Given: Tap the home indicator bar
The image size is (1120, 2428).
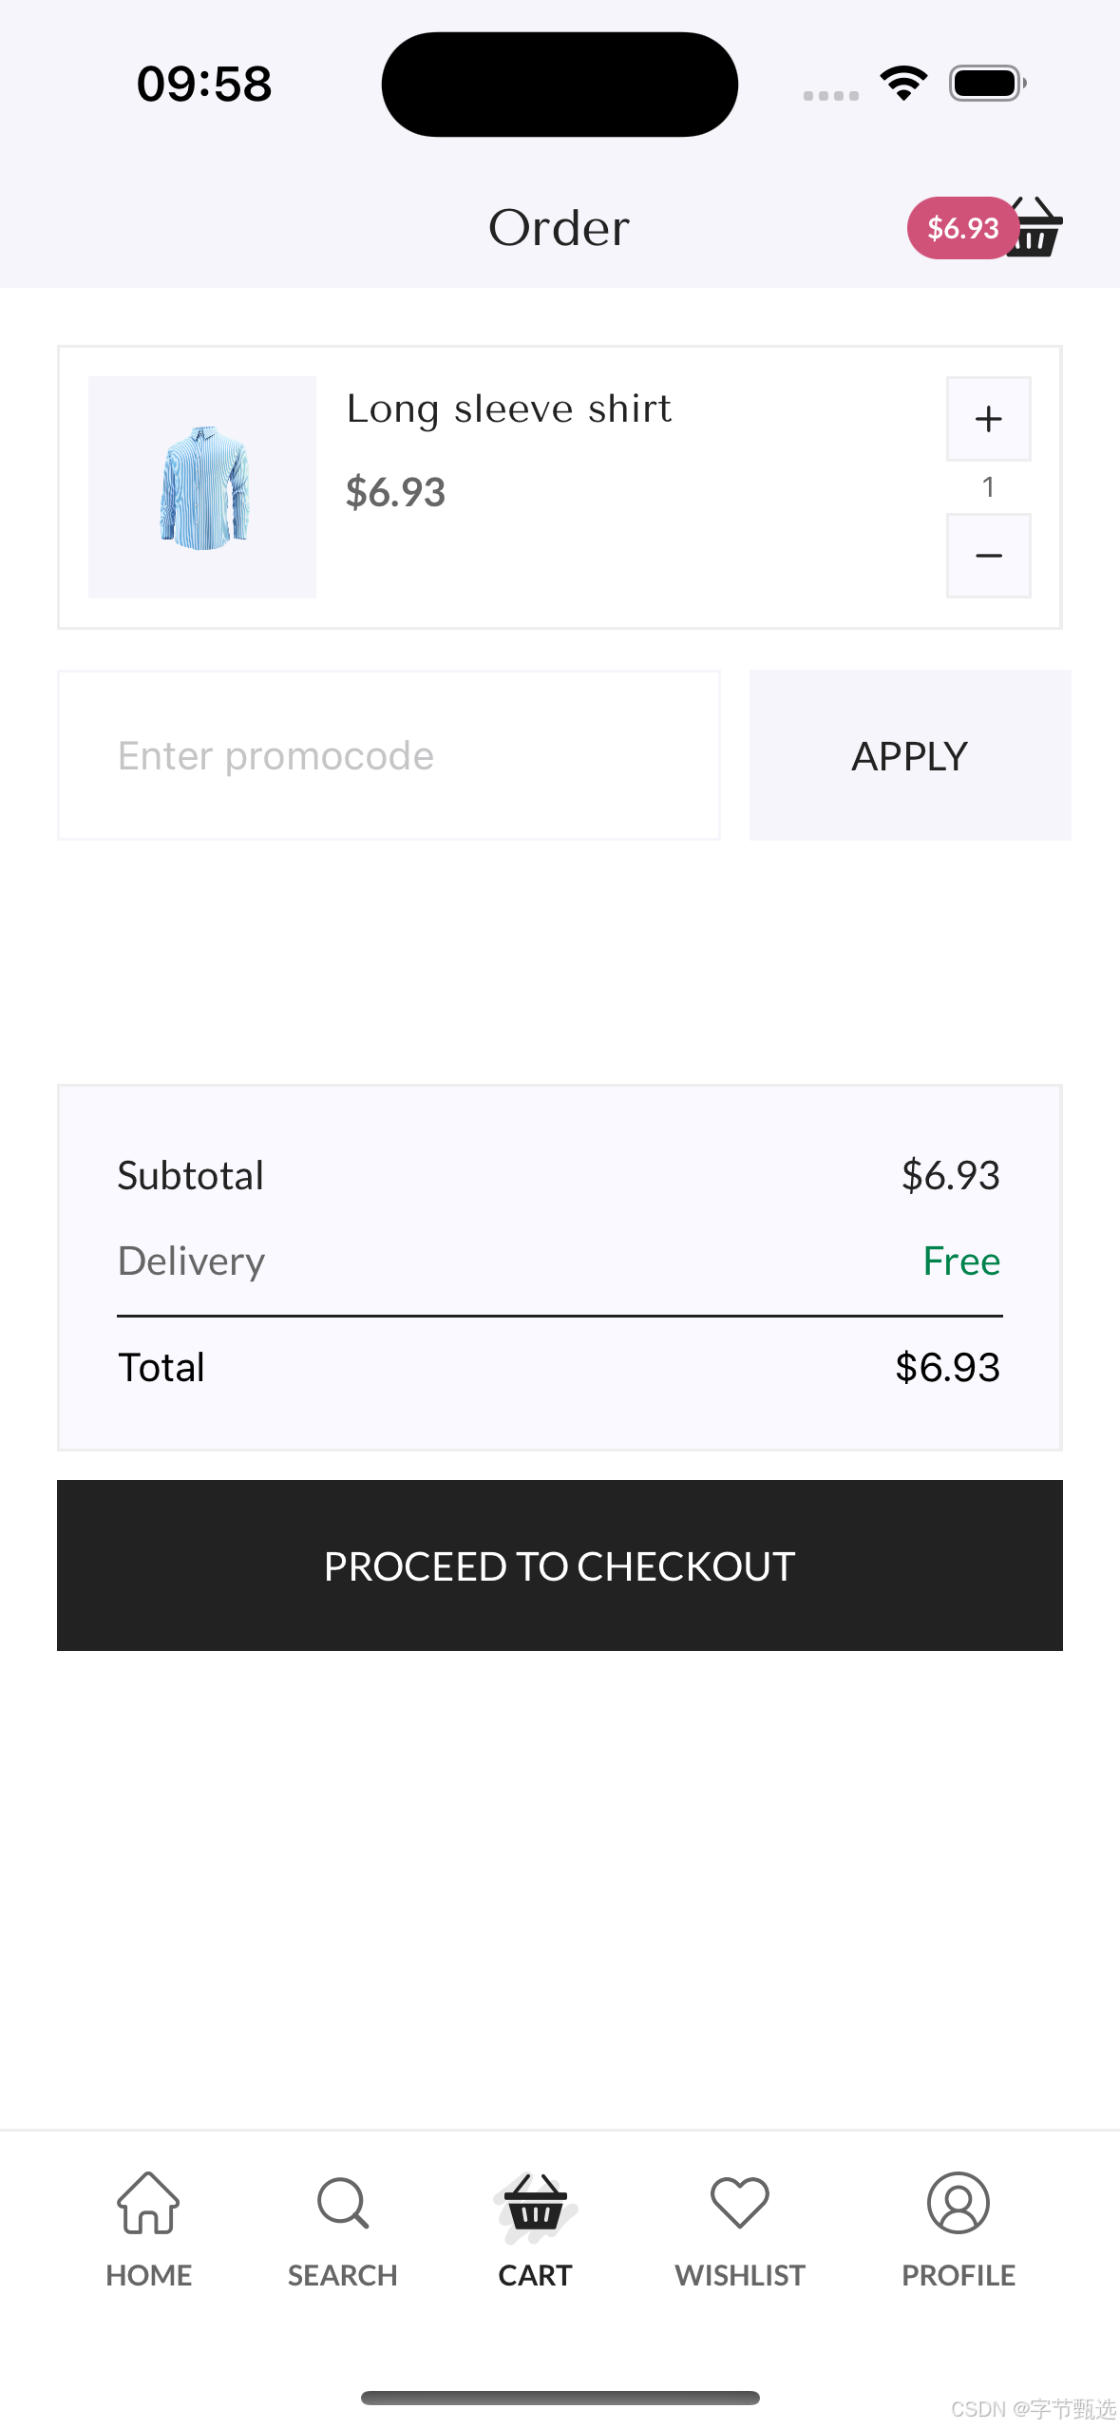Looking at the screenshot, I should pos(560,2398).
